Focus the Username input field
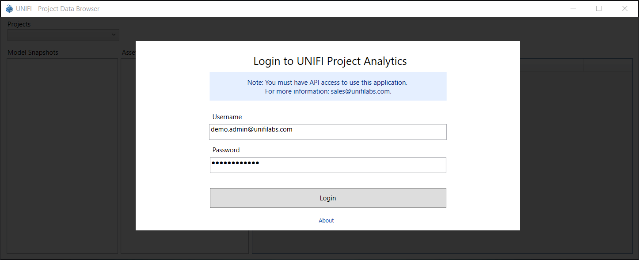639x260 pixels. click(328, 132)
